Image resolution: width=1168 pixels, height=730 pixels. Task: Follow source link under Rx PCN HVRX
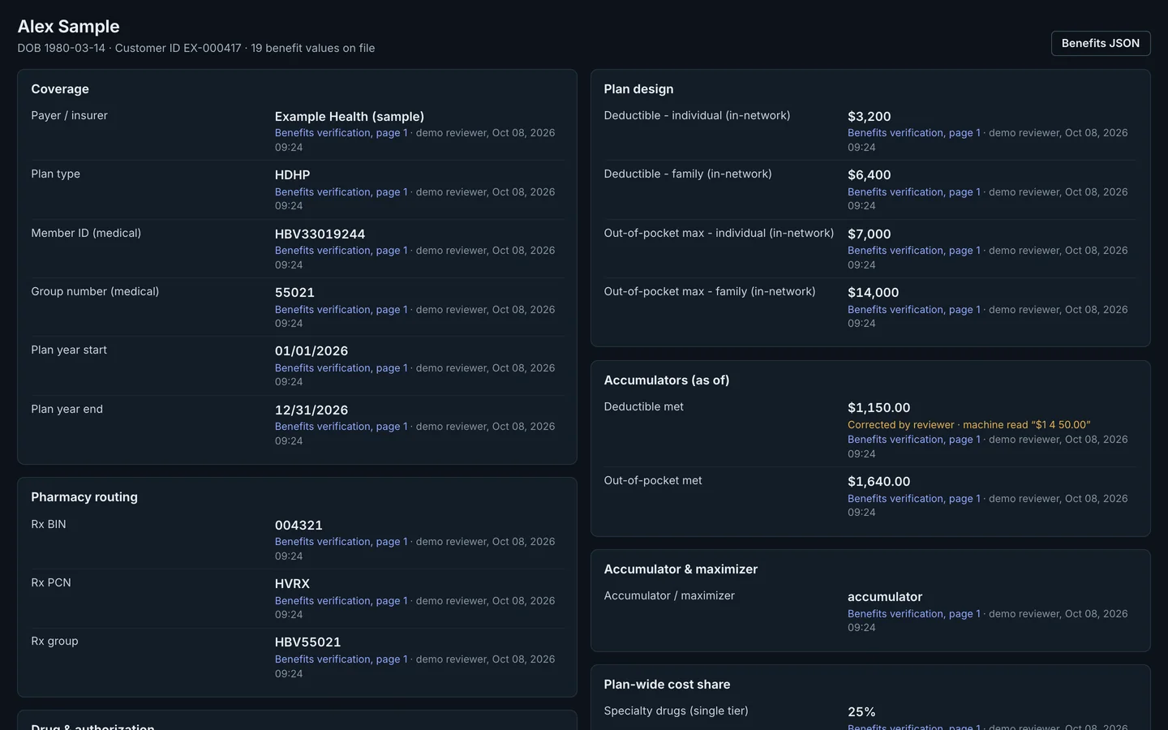341,601
